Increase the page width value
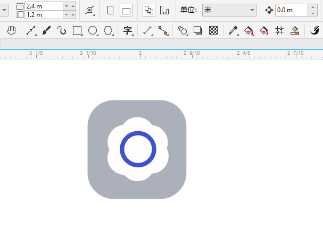This screenshot has width=323, height=238. pyautogui.click(x=73, y=6)
